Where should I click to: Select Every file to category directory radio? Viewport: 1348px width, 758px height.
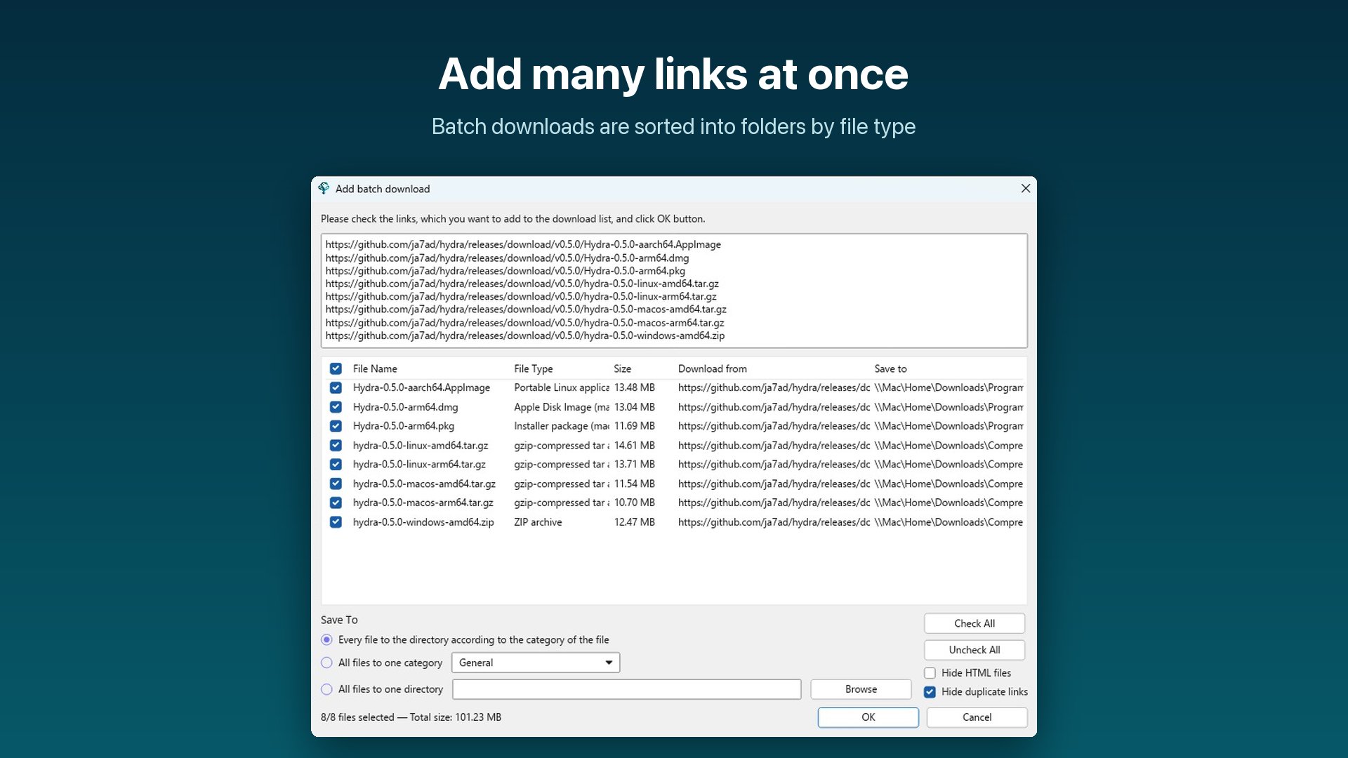(326, 639)
